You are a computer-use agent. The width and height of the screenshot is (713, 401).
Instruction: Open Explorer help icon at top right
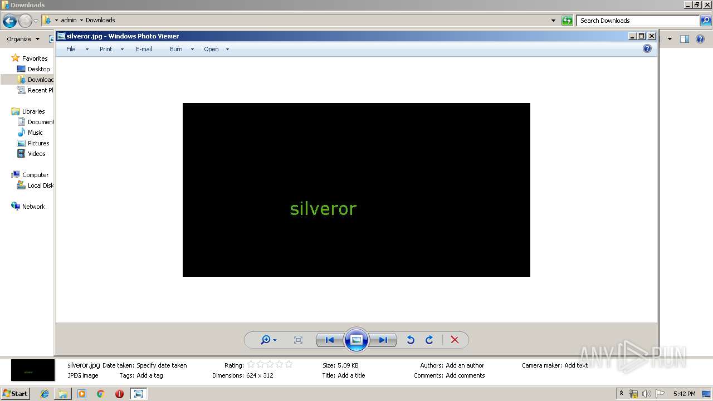tap(701, 39)
